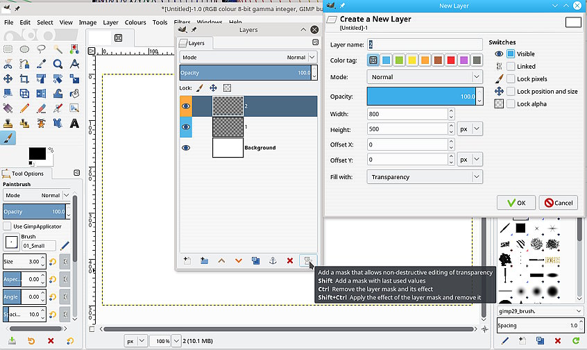Enable Use GimpApplicator option
The image size is (587, 350).
7,226
